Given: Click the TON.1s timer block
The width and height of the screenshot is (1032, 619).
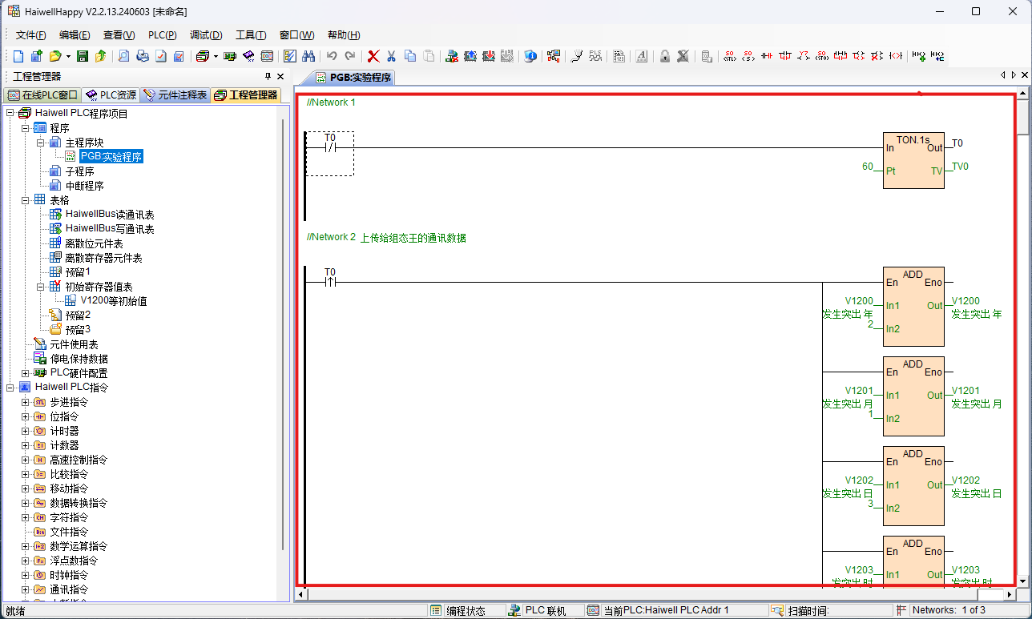Looking at the screenshot, I should point(913,160).
